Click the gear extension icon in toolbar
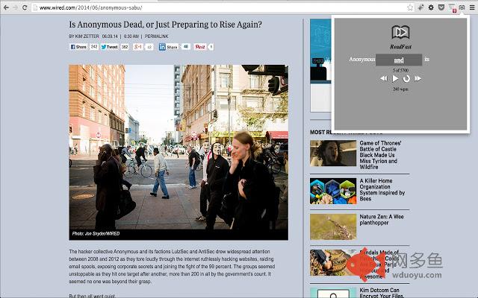The width and height of the screenshot is (478, 298). (431, 7)
